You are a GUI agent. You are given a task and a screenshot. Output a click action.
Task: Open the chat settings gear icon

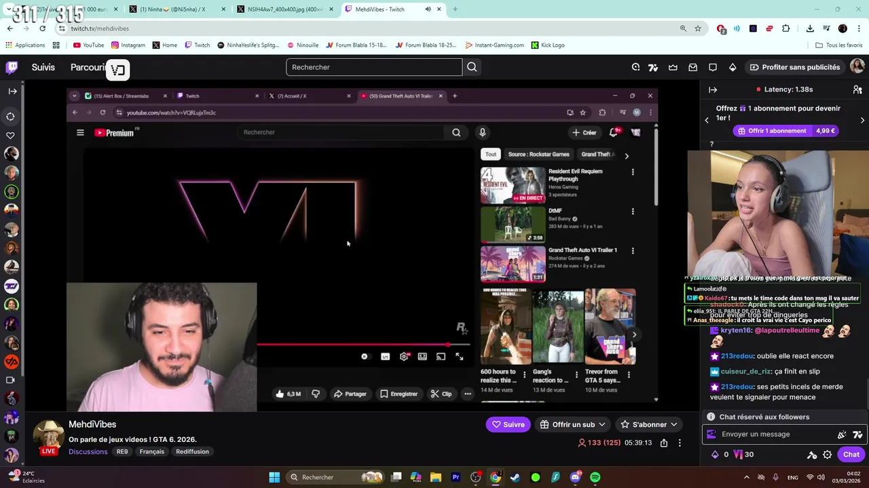point(827,455)
